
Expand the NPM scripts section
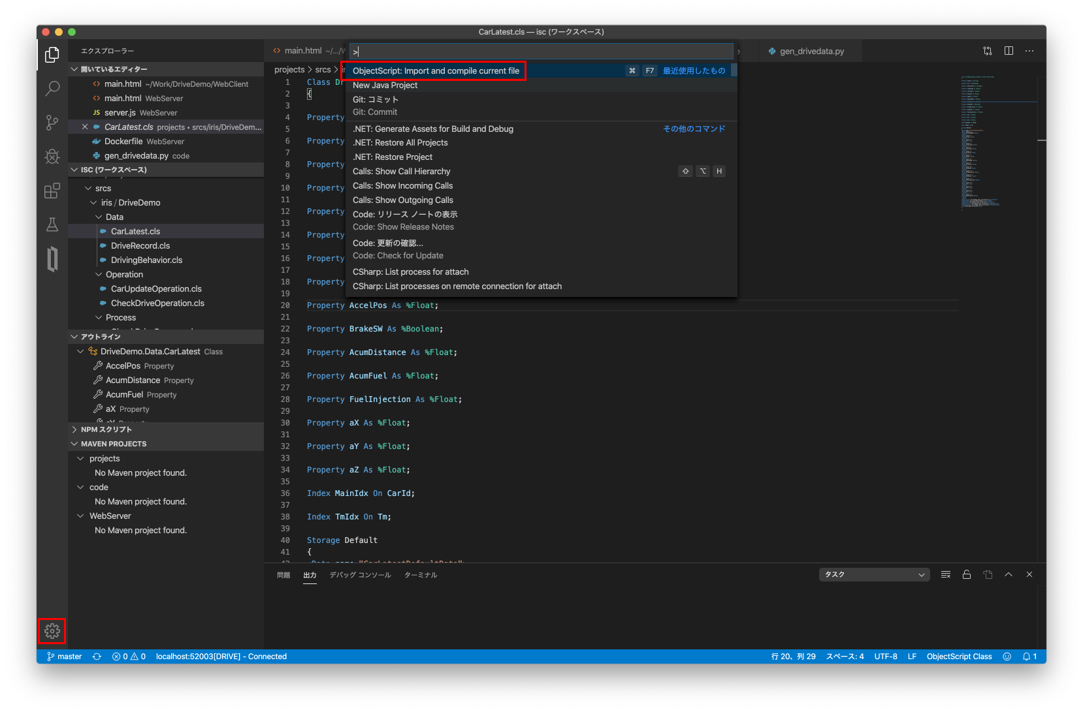[166, 429]
